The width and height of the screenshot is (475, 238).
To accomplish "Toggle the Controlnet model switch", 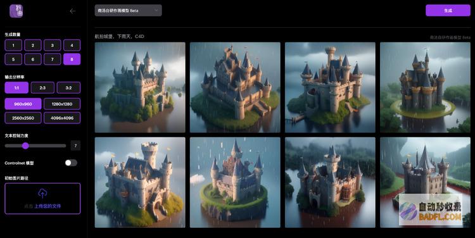I will point(71,163).
